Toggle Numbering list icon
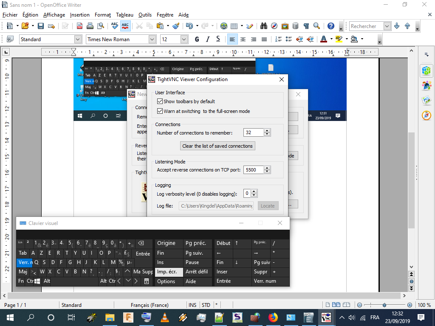 point(278,39)
